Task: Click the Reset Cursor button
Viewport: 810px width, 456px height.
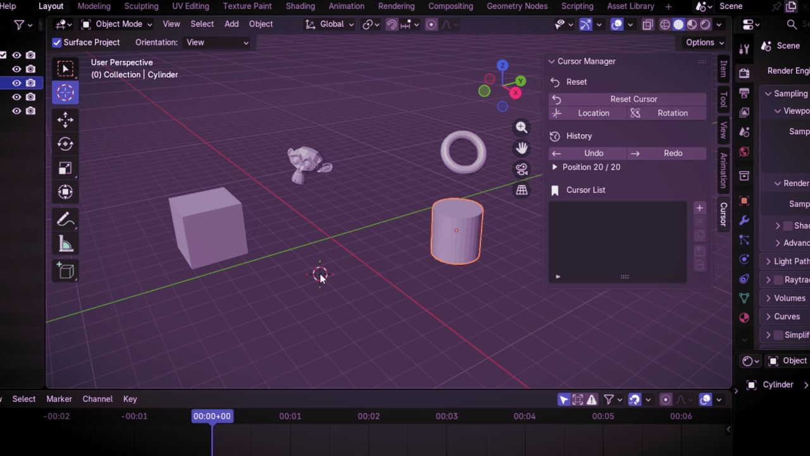Action: [627, 99]
